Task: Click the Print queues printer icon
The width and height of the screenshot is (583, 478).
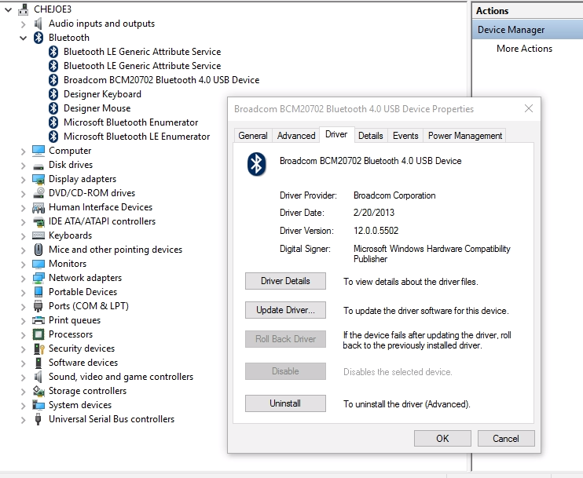Action: tap(38, 320)
